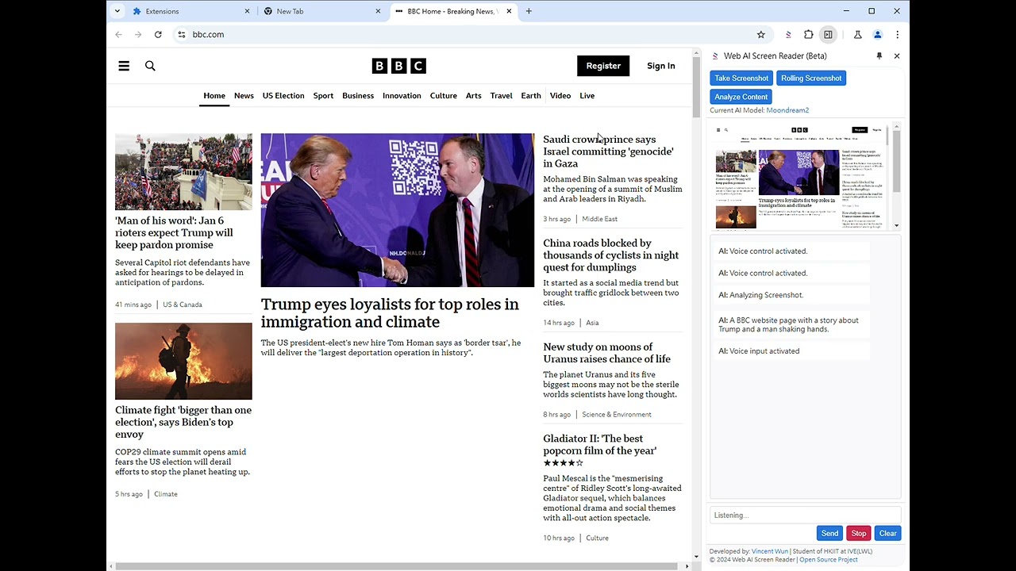This screenshot has width=1016, height=571.
Task: Open the Video section
Action: (x=560, y=95)
